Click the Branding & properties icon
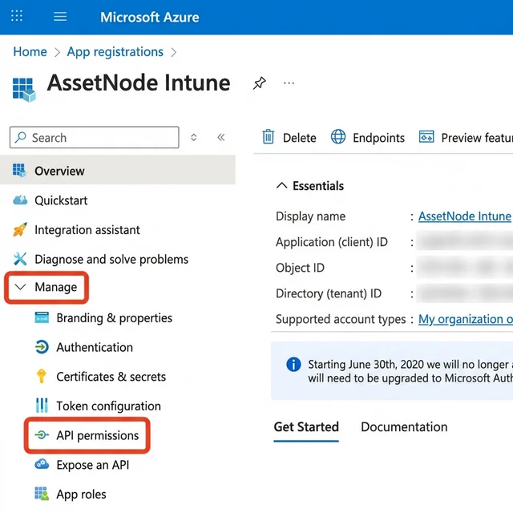 tap(42, 317)
